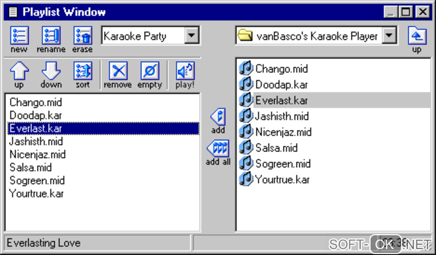
Task: Select Jashisth.mid in the playlist
Action: [36, 141]
